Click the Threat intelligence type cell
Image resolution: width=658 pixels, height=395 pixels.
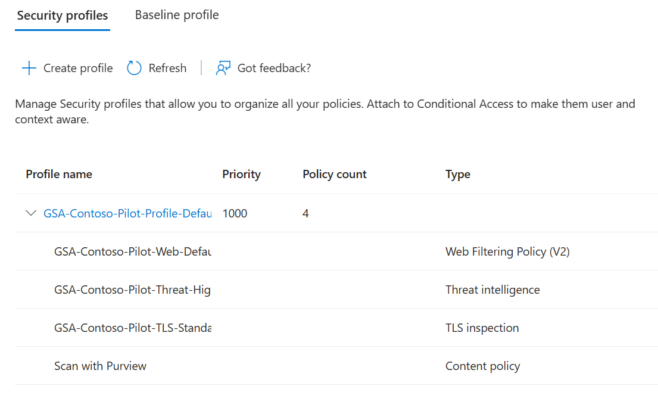click(492, 290)
